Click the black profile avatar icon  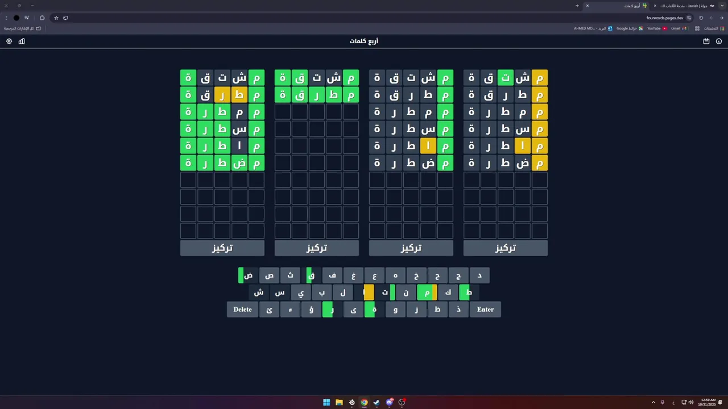(16, 18)
